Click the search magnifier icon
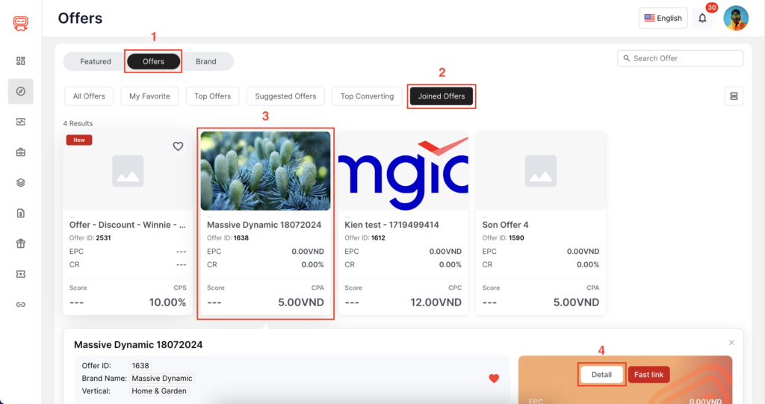765x404 pixels. 627,58
